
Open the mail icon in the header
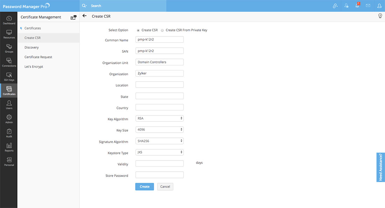(368, 6)
